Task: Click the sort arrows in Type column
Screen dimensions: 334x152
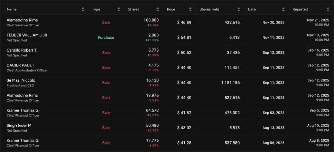Action: [119, 9]
